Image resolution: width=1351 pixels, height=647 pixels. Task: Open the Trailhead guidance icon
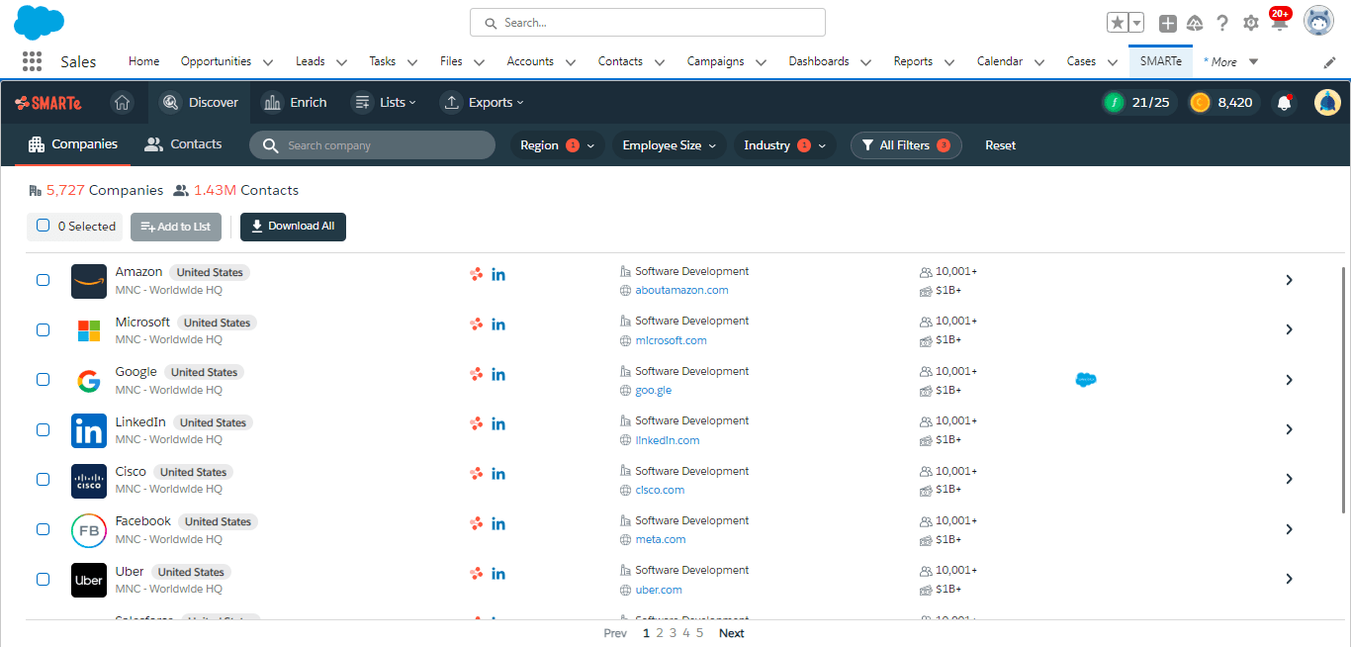coord(1195,23)
